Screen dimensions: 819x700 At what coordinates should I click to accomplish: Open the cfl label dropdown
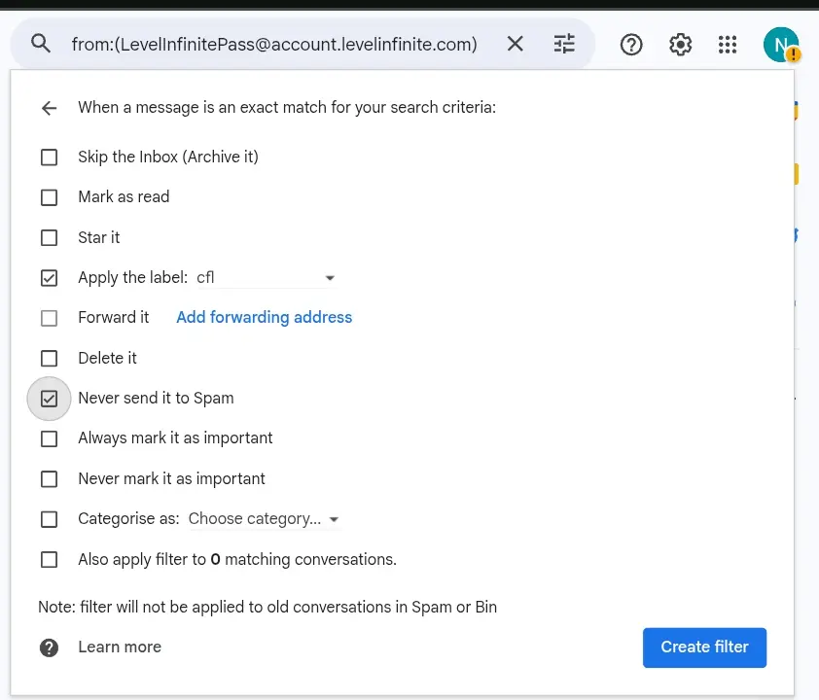pyautogui.click(x=266, y=278)
